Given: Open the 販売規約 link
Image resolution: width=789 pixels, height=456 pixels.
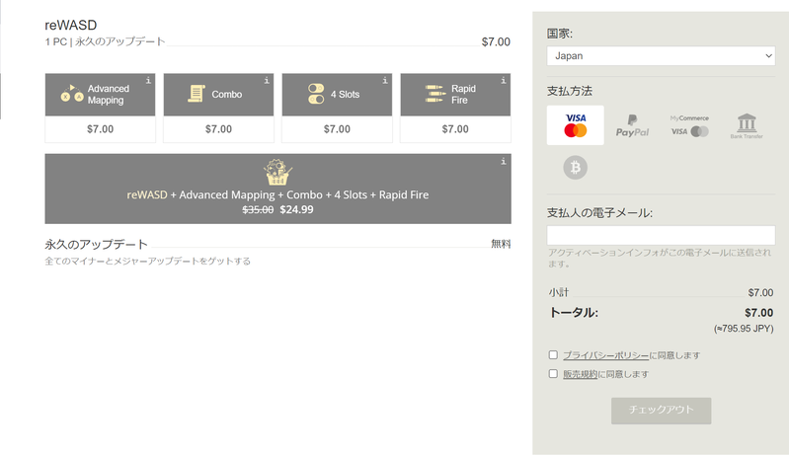Looking at the screenshot, I should [581, 374].
